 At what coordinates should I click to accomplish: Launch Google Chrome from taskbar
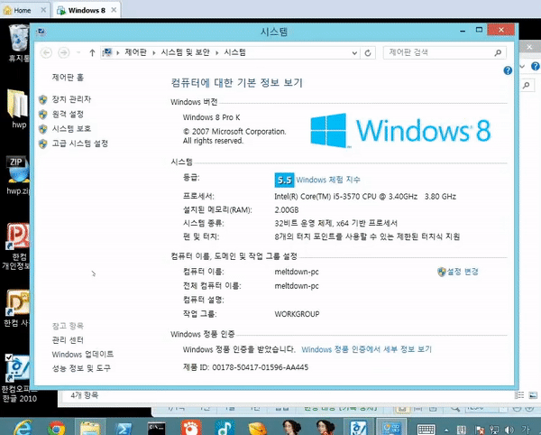[x=57, y=428]
